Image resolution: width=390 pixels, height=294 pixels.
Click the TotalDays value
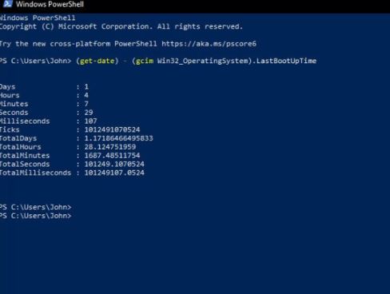(118, 138)
